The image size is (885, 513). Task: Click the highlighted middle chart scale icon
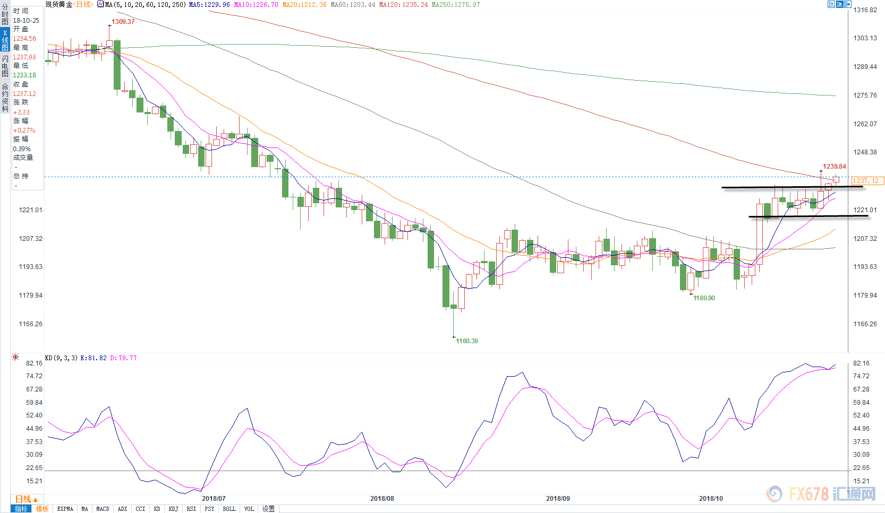(840, 4)
